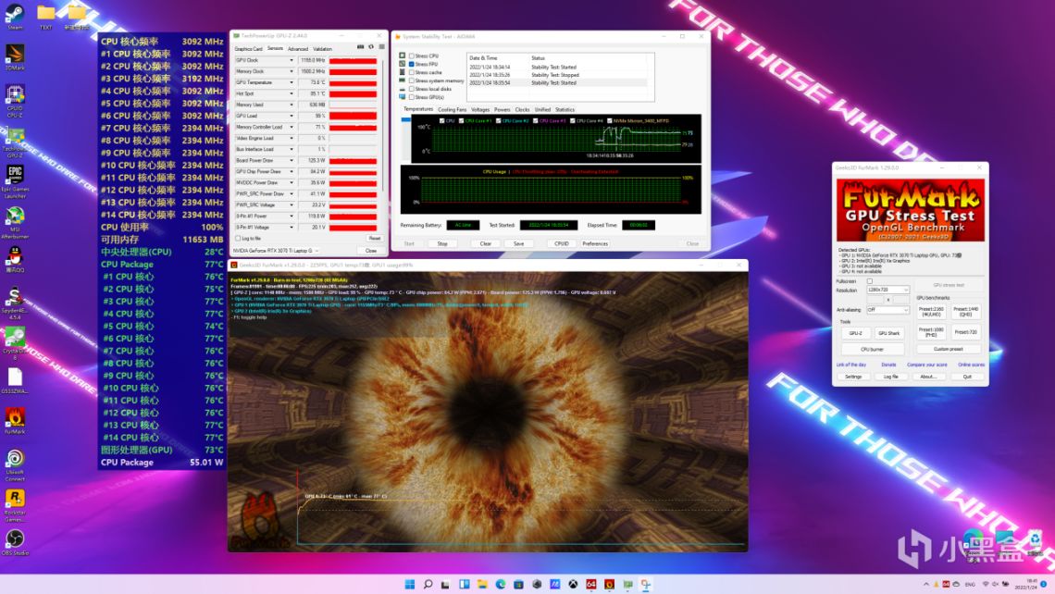Open the TEXT folder on desktop
The image size is (1055, 594).
coord(45,17)
